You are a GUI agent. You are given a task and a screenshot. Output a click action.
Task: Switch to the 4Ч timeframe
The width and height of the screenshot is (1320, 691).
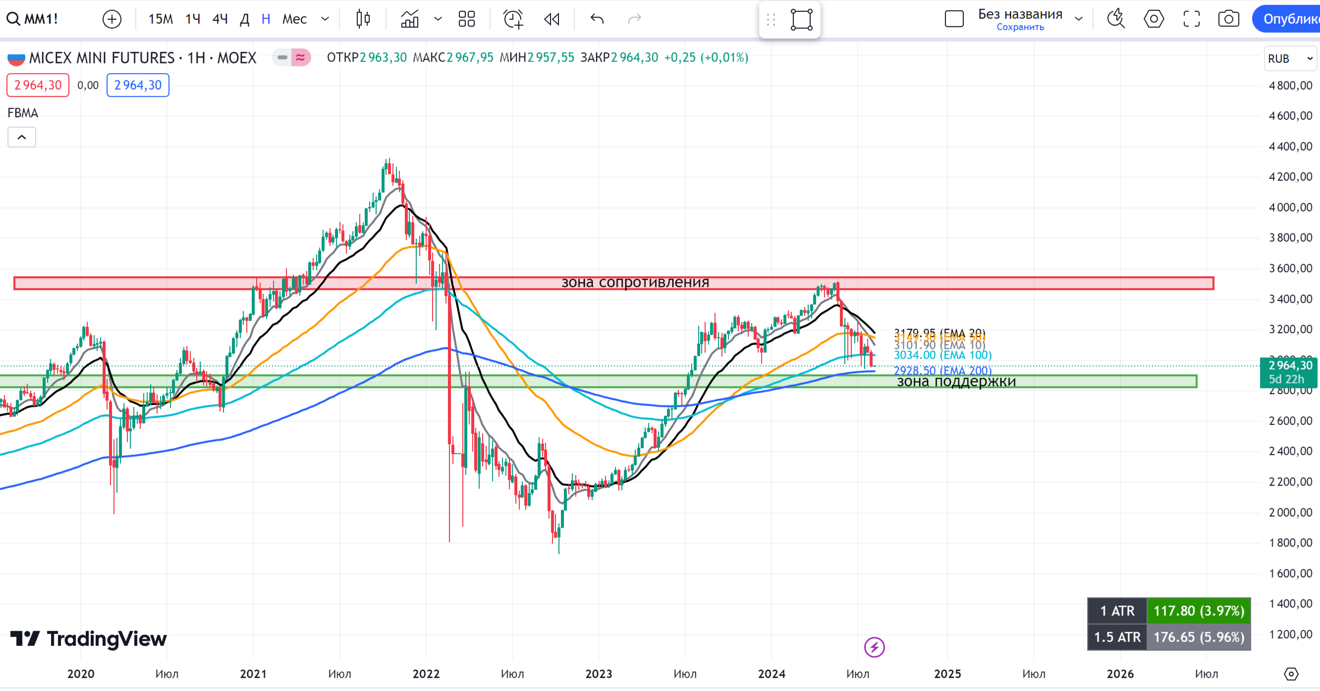click(220, 19)
